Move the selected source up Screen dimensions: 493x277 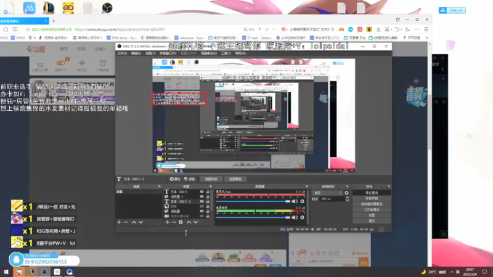(x=189, y=222)
